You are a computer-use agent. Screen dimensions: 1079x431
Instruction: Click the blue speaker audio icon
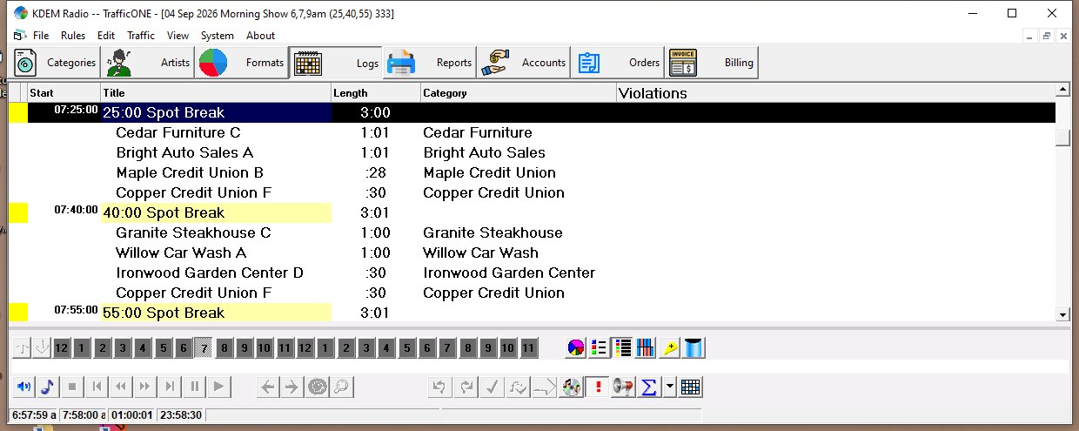pyautogui.click(x=23, y=387)
